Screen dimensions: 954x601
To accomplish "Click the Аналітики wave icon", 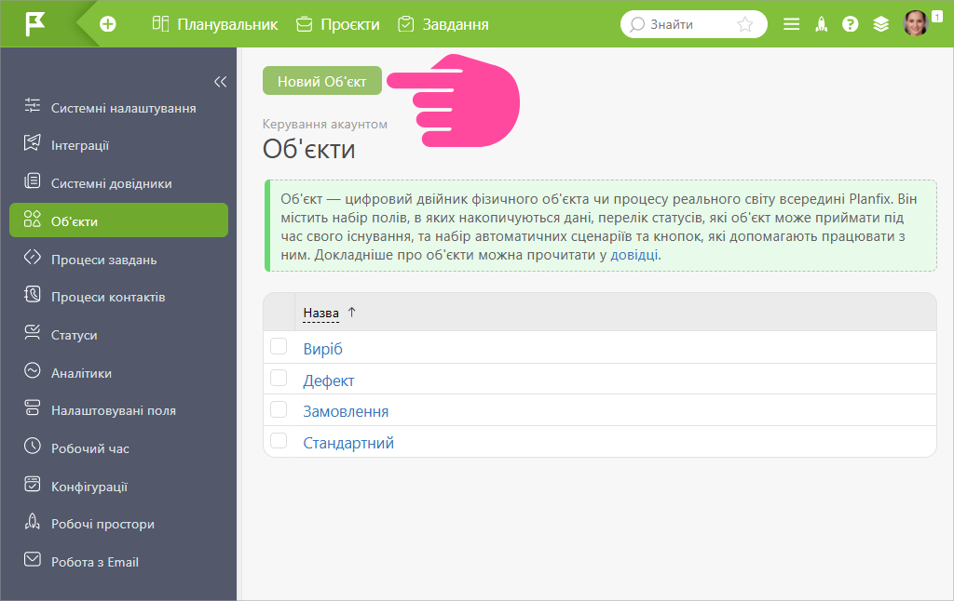I will click(33, 370).
